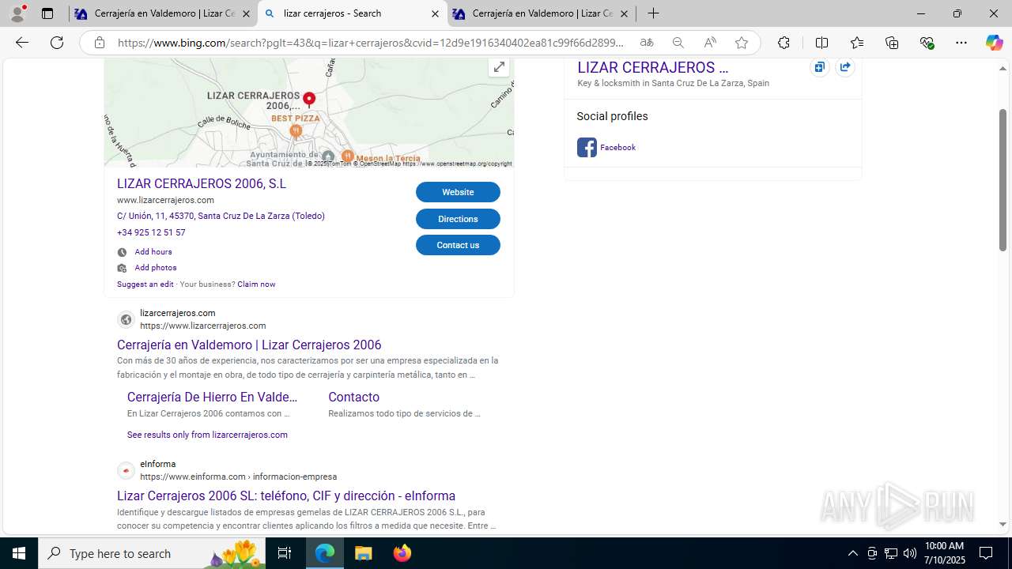Open the Facebook social profile icon

[587, 147]
